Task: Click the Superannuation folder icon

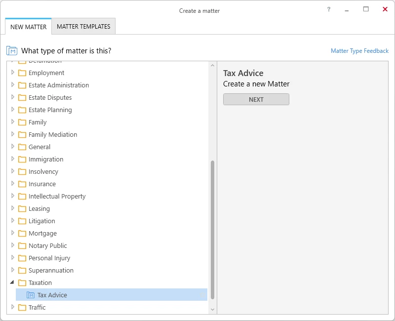Action: click(x=22, y=270)
